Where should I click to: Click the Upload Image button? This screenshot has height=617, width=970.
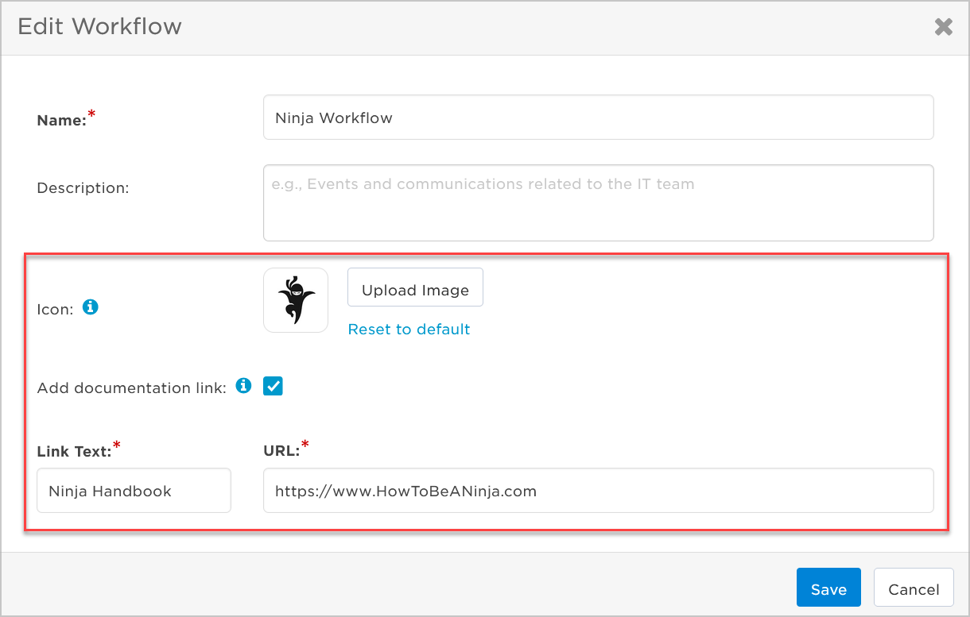[x=415, y=287]
